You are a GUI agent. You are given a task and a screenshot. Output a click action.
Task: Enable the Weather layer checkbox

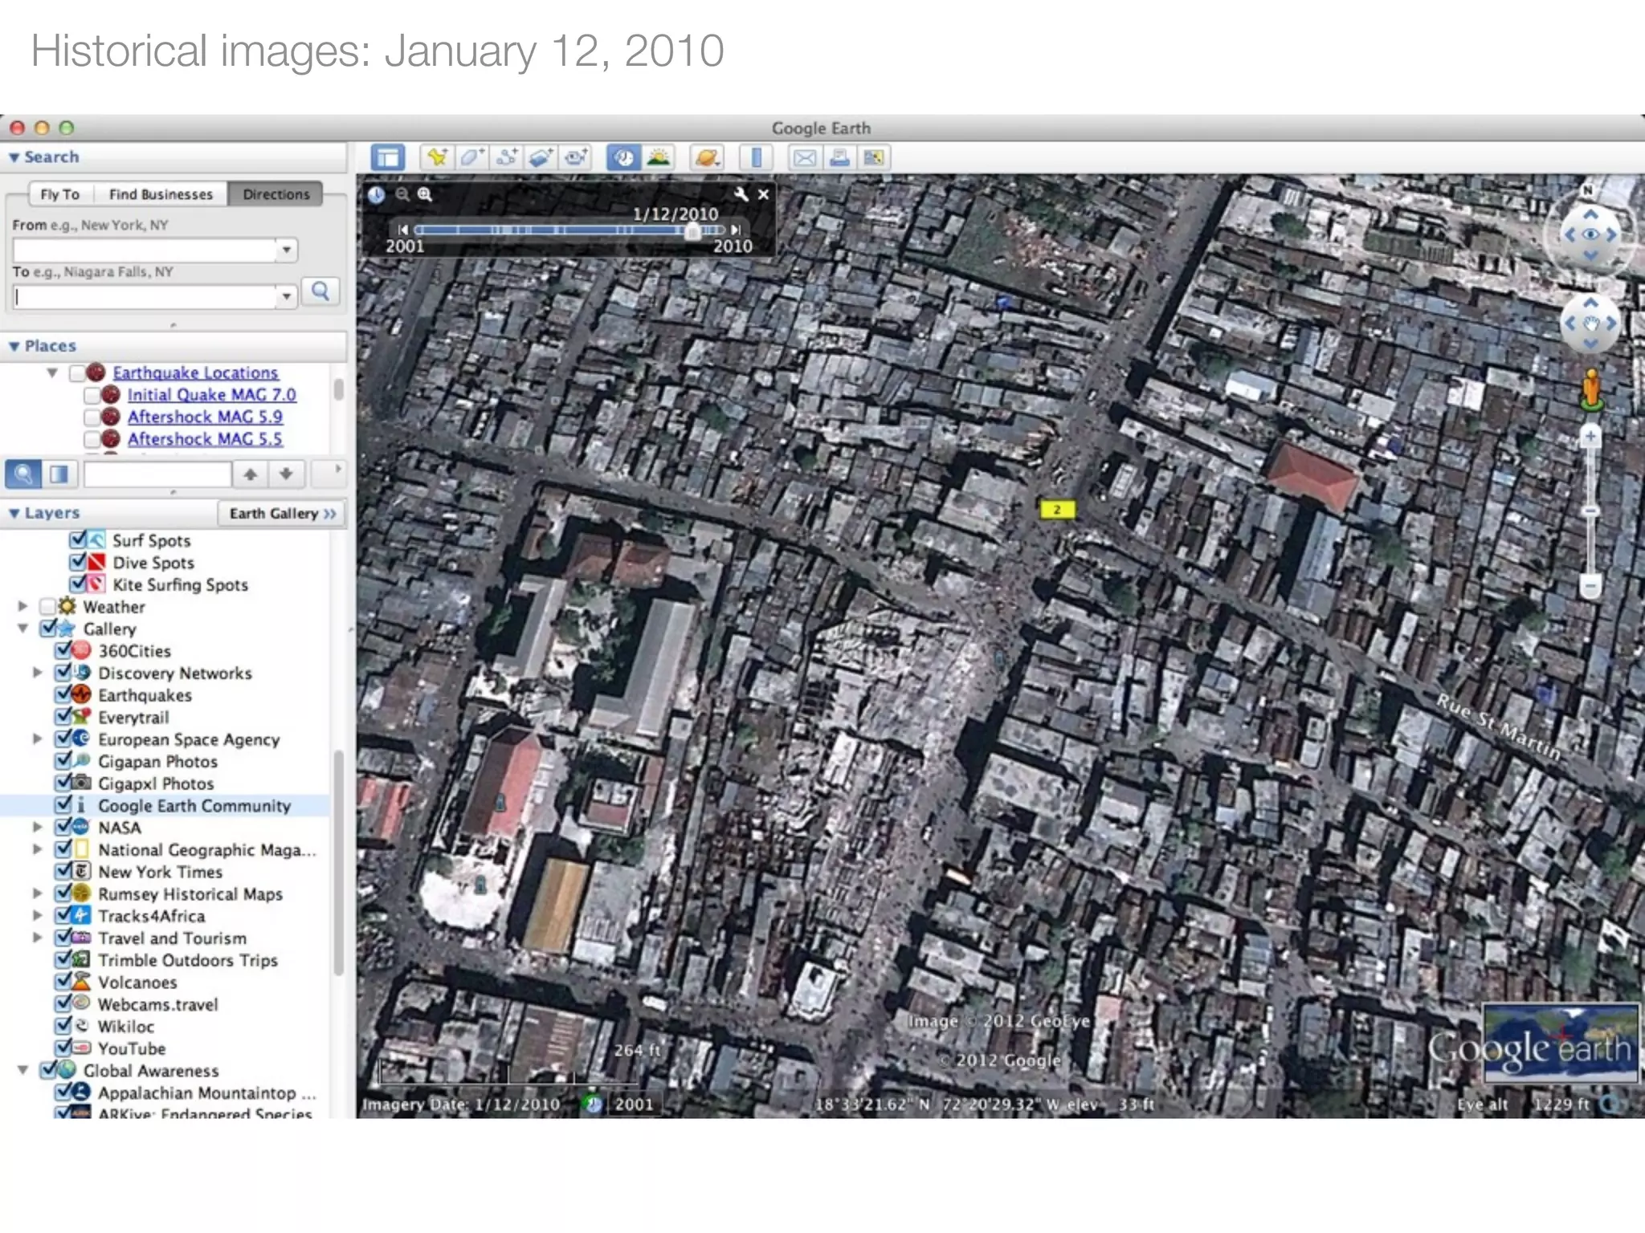point(47,606)
